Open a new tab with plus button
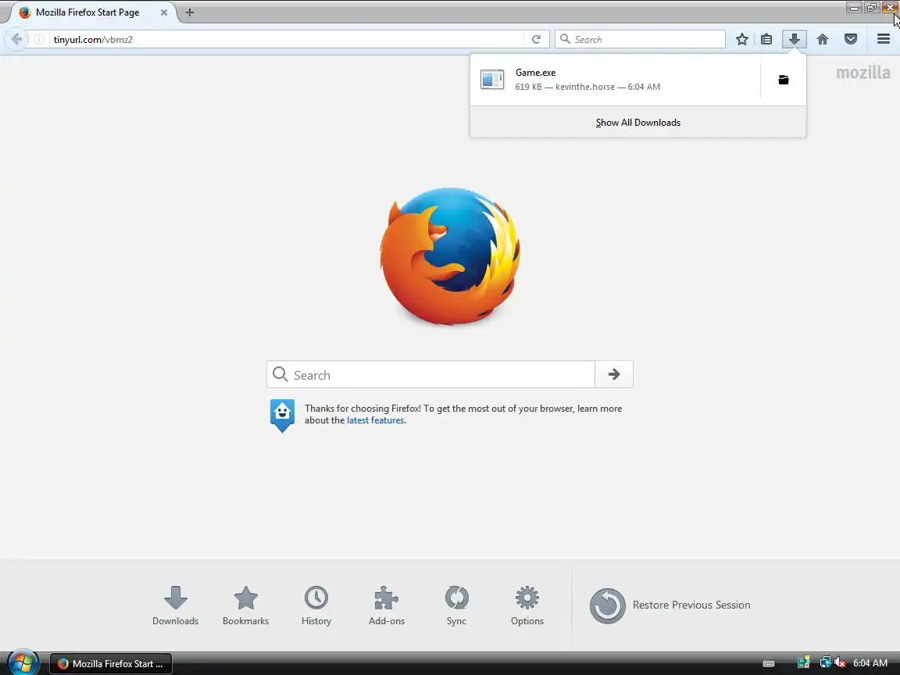The height and width of the screenshot is (675, 900). click(x=189, y=12)
